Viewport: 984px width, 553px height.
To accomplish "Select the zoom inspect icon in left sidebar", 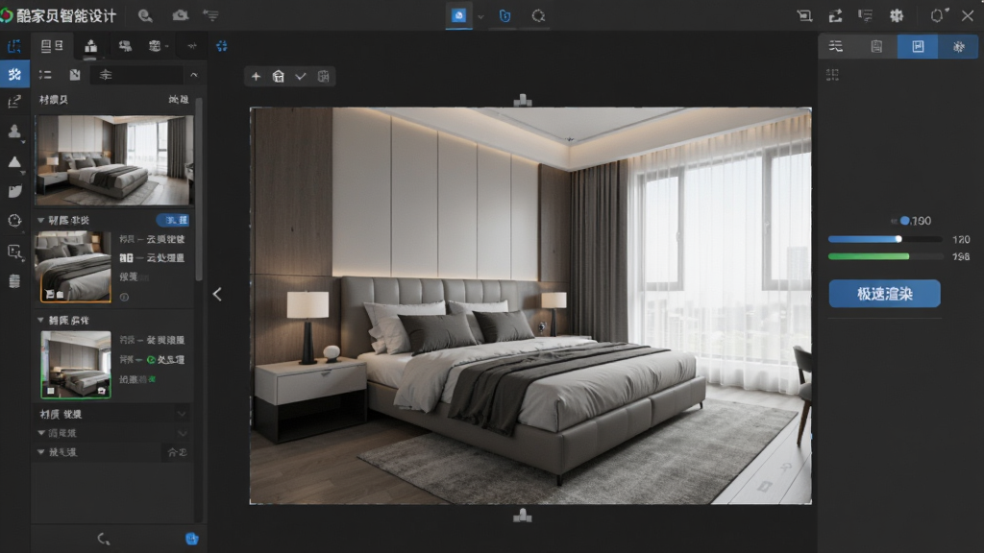I will coord(14,252).
